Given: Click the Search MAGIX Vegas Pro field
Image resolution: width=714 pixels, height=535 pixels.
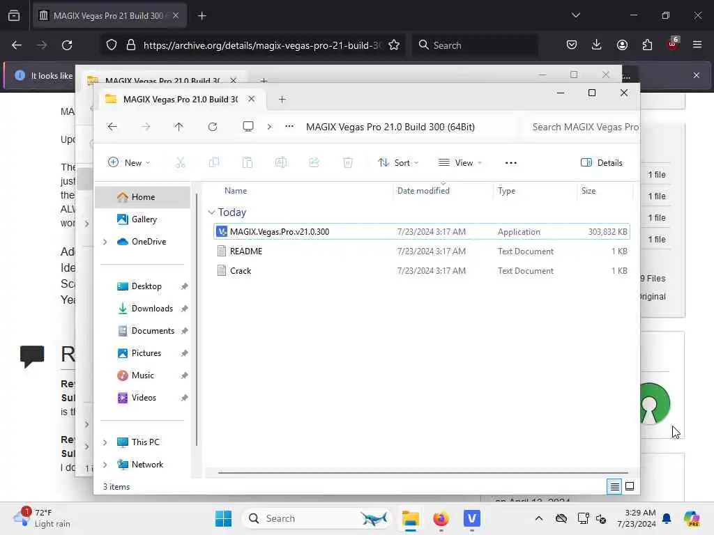Looking at the screenshot, I should 581,127.
